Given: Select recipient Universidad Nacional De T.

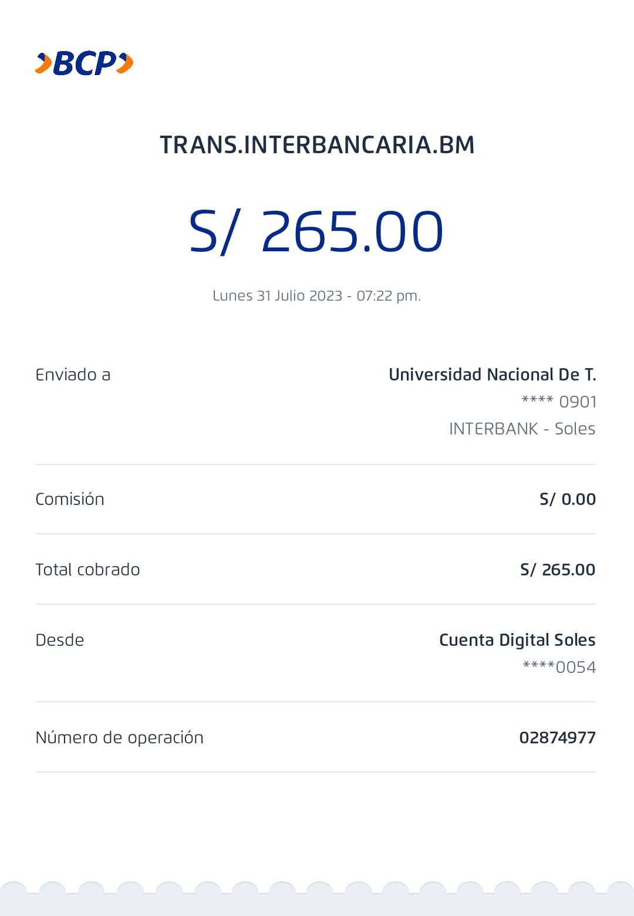Looking at the screenshot, I should pos(492,375).
